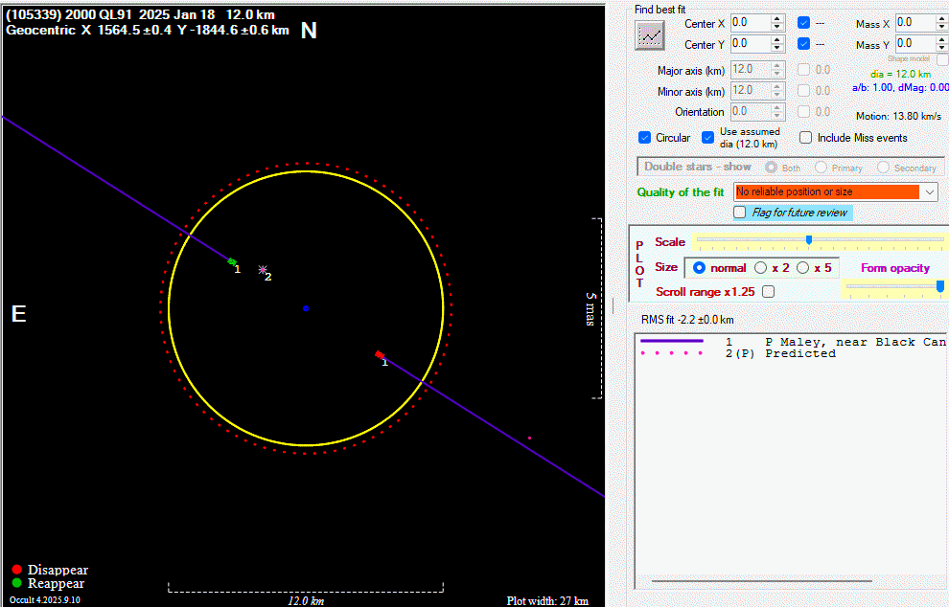Click the Find best fit graph button
The height and width of the screenshot is (607, 949).
coord(650,34)
